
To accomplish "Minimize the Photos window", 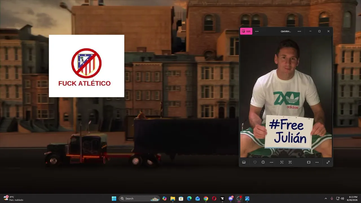I will pos(310,31).
